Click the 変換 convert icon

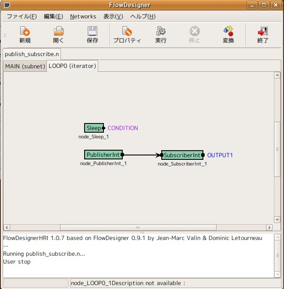[x=228, y=31]
